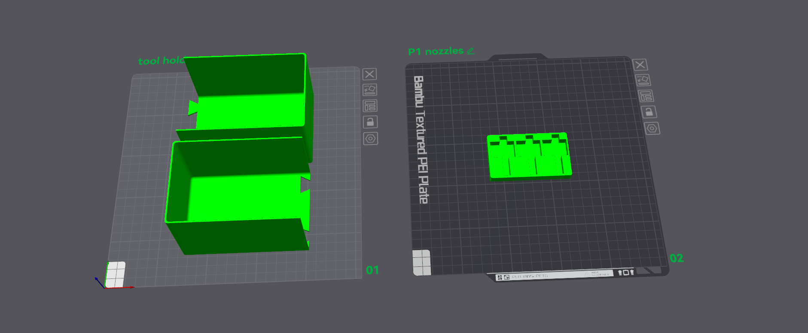
Task: Select plate 01 by its number label
Action: click(x=372, y=270)
